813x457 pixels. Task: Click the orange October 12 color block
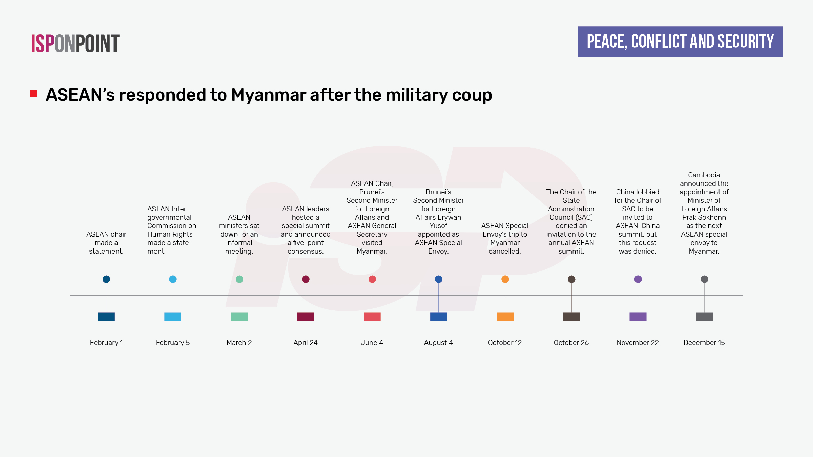(x=505, y=317)
